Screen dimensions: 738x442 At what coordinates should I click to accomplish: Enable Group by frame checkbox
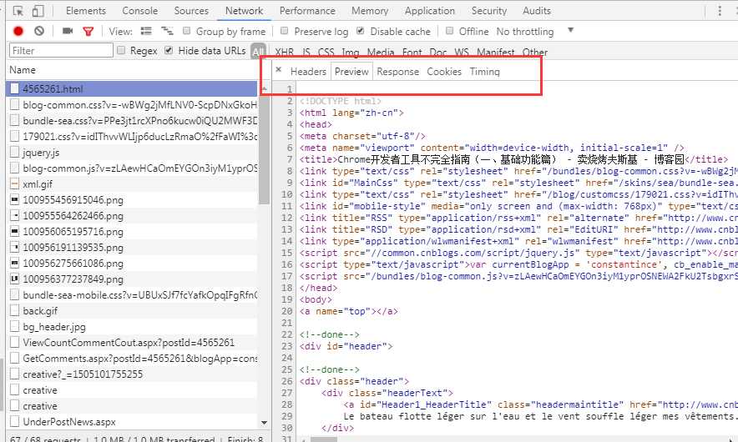187,31
